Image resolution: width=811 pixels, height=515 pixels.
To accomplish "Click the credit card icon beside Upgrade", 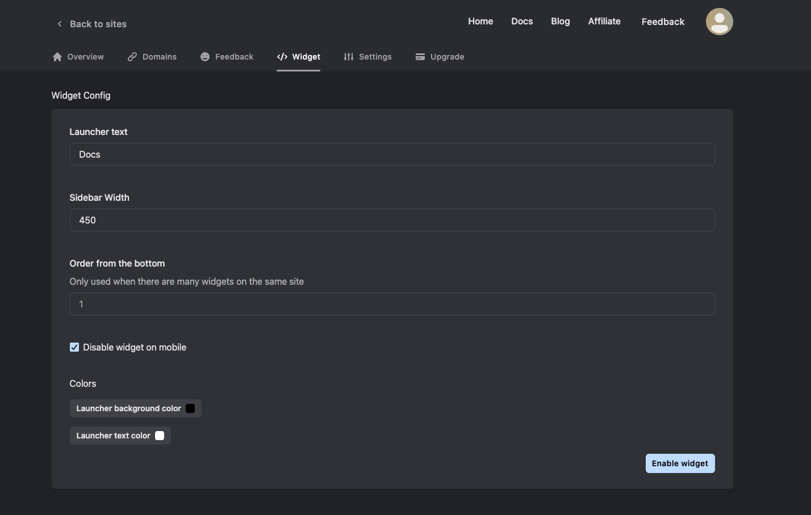I will tap(420, 57).
